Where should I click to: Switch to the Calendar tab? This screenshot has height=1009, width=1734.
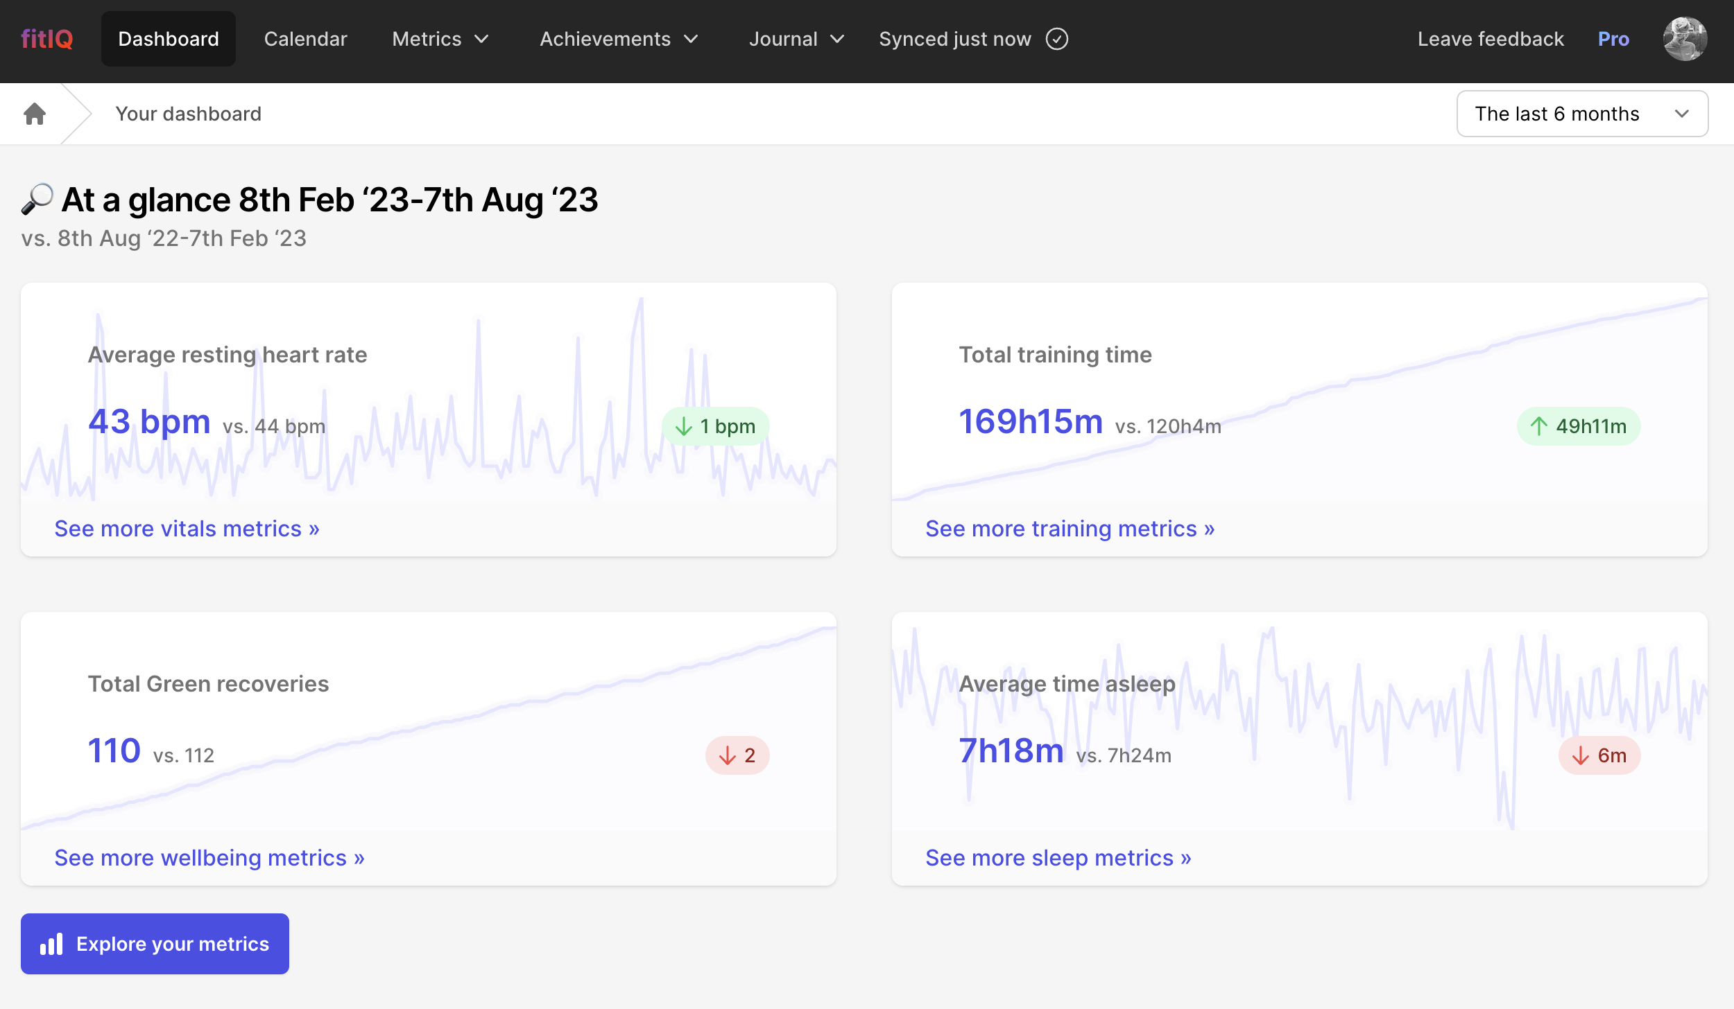[x=305, y=39]
